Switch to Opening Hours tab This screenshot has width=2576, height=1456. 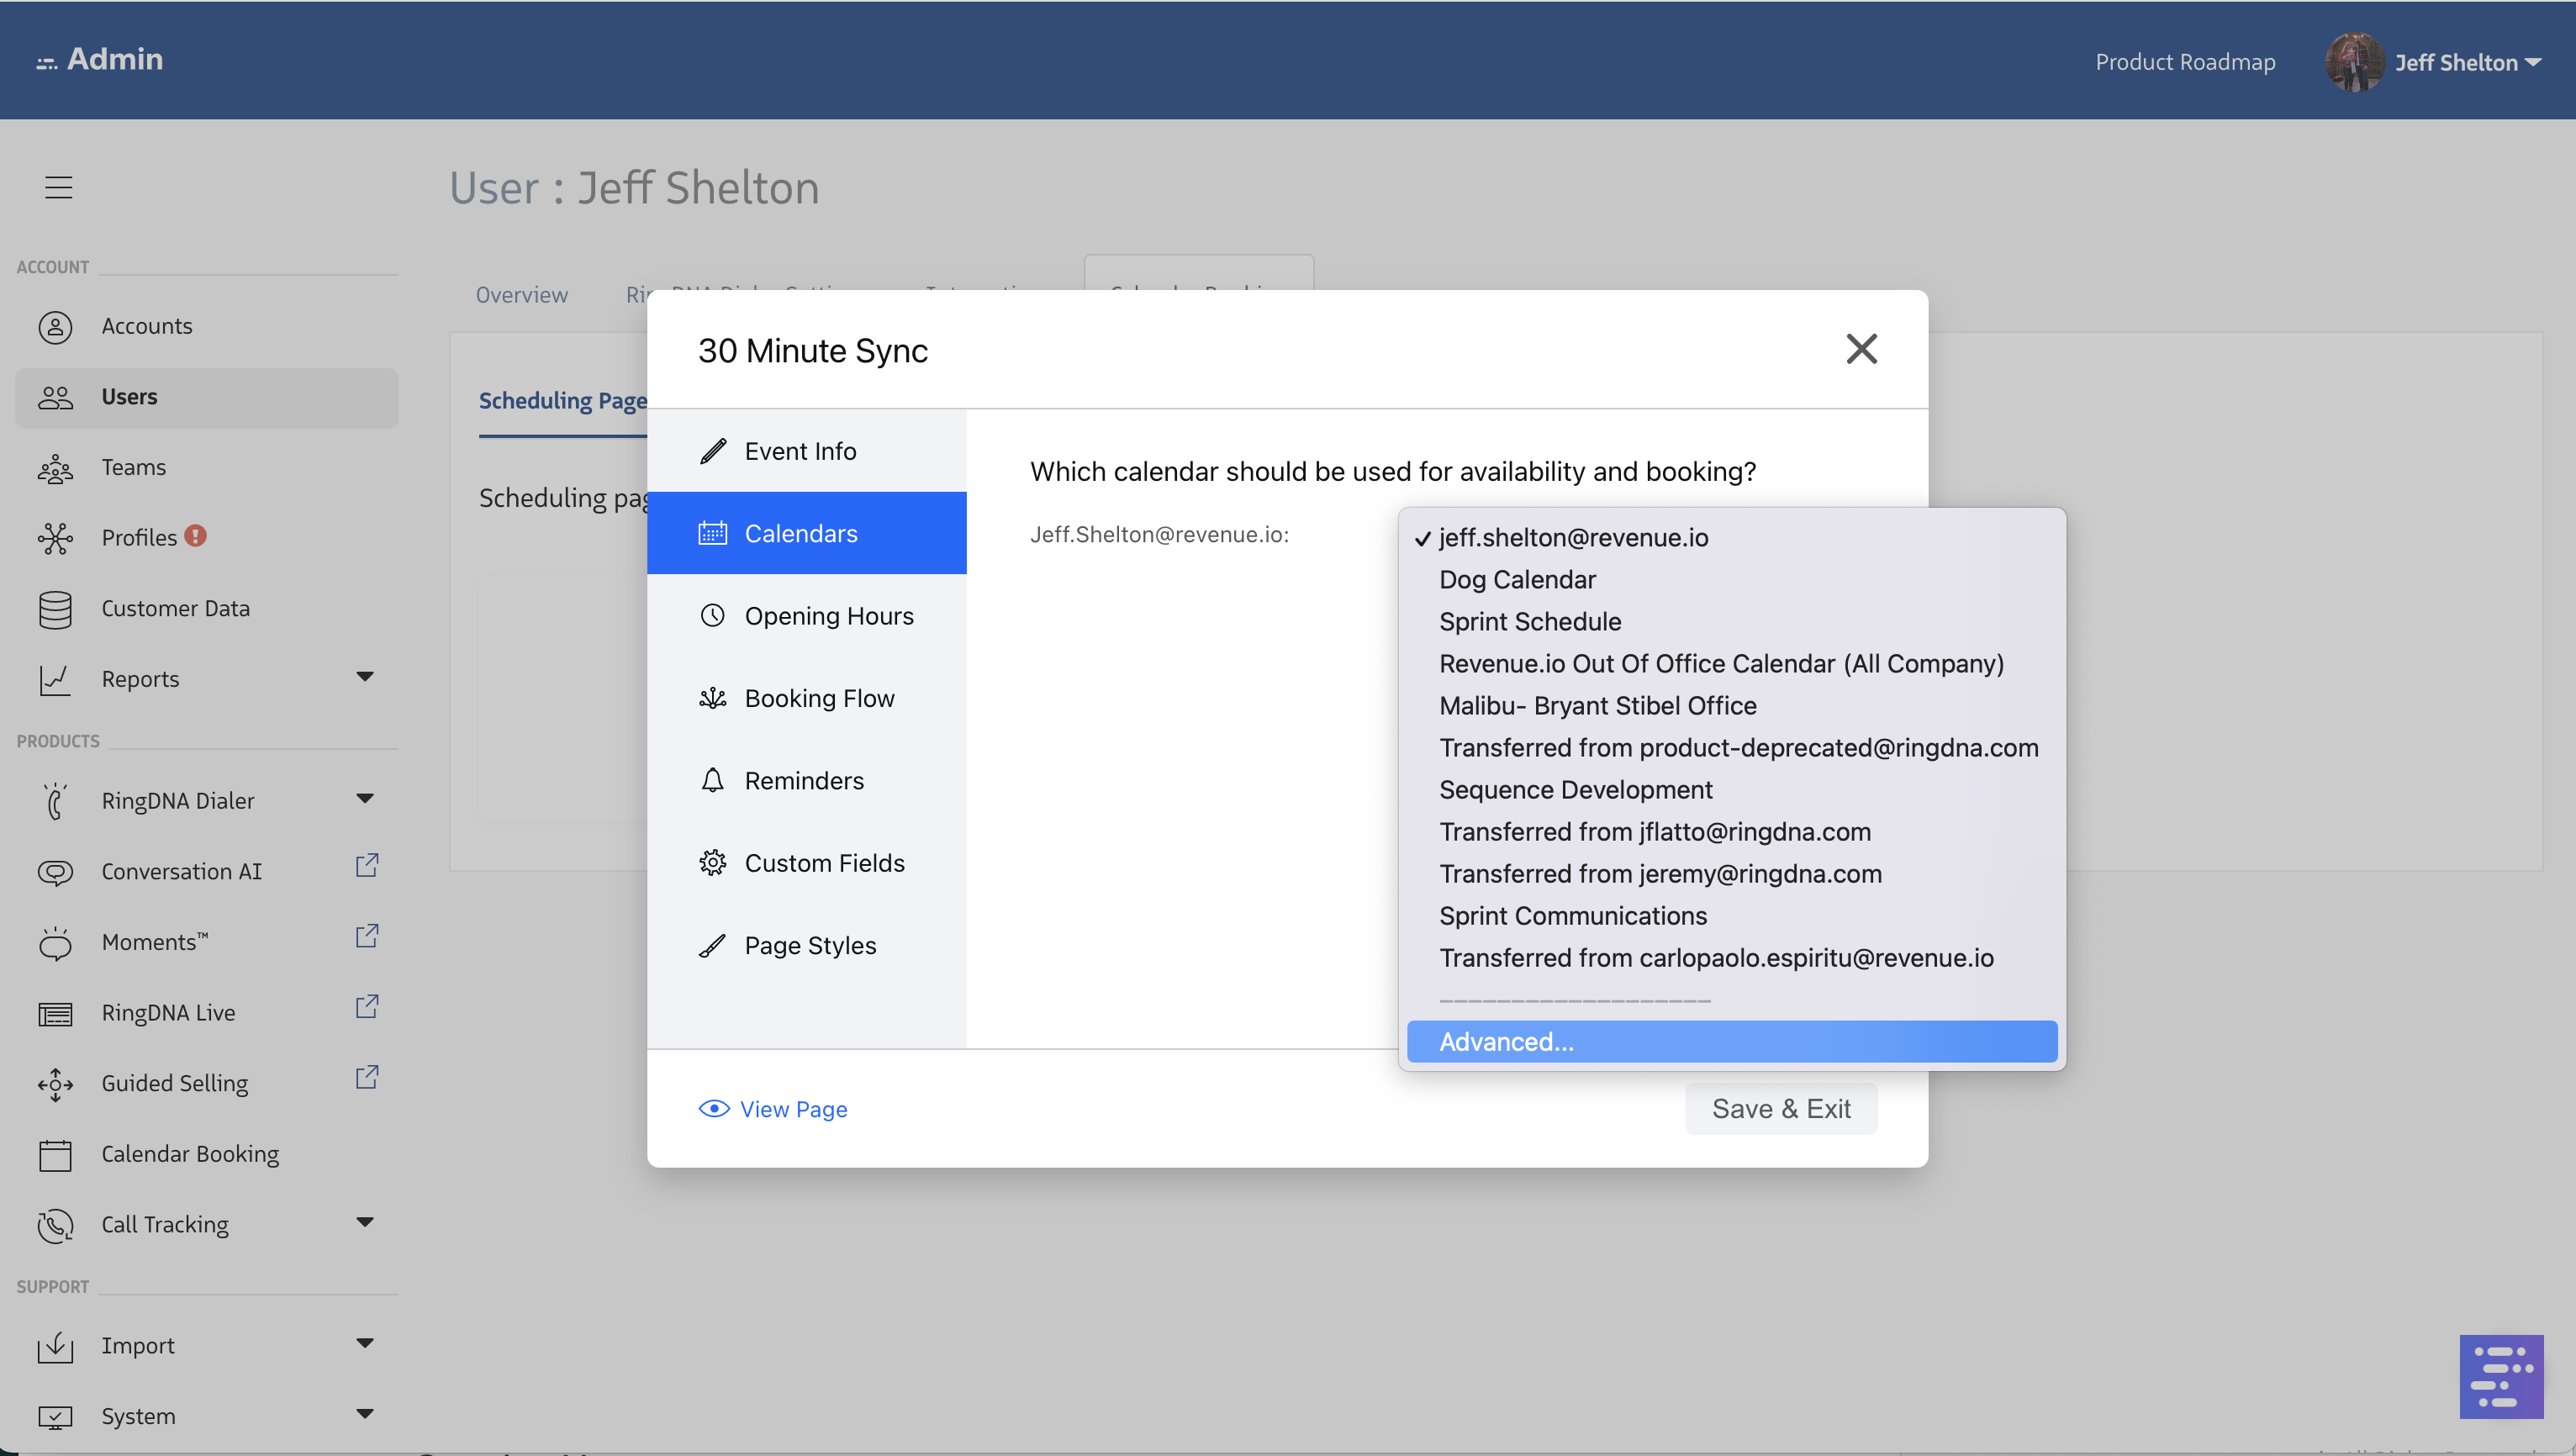[x=828, y=616]
